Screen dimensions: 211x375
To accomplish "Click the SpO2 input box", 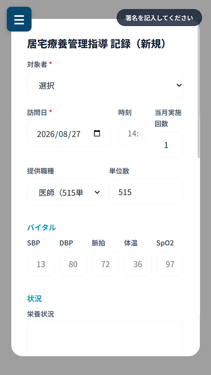I will tap(170, 264).
